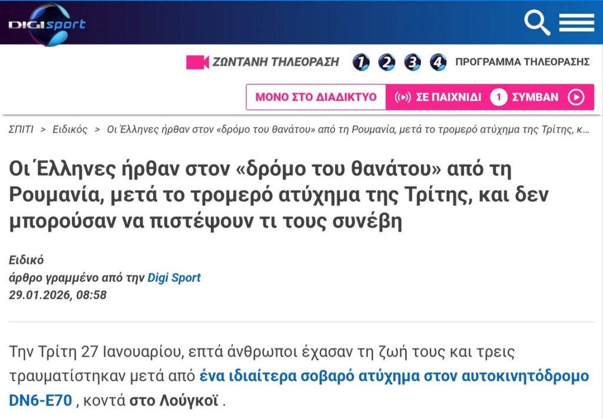Click the live broadcast signal icon

[x=402, y=98]
